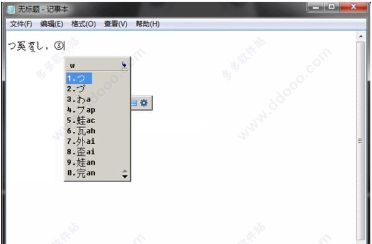Click in the Notepad text area after ③
This screenshot has height=244, width=372.
click(x=64, y=45)
